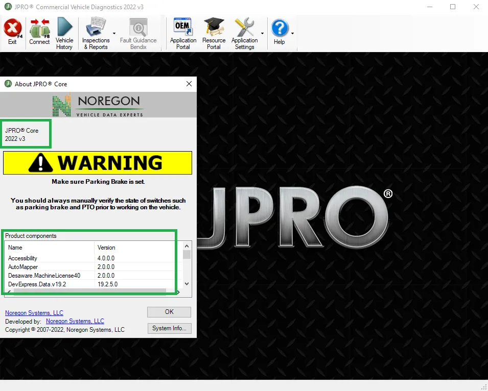Expand the Application Settings dropdown arrow
Screen dimensions: 488x391
tap(262, 33)
